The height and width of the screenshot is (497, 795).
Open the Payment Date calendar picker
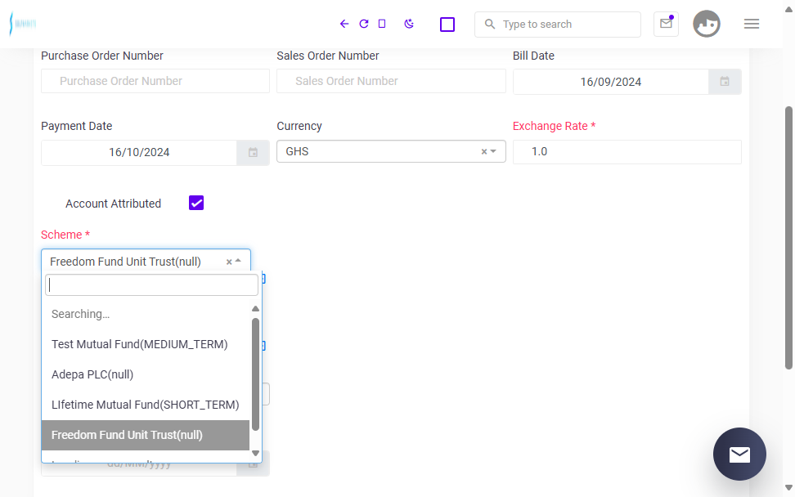253,153
